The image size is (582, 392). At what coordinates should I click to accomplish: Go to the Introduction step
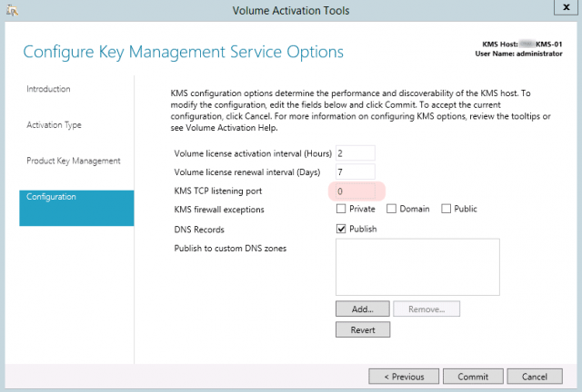[x=48, y=89]
